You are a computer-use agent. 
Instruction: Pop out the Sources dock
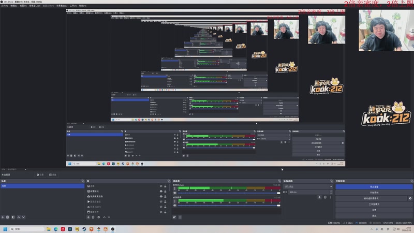click(169, 181)
